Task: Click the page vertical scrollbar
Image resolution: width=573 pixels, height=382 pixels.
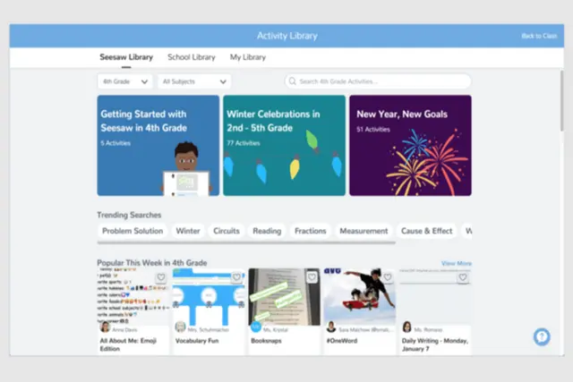Action: point(561,101)
